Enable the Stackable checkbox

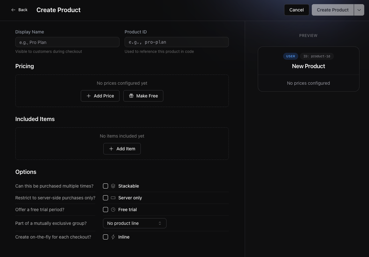pyautogui.click(x=106, y=186)
